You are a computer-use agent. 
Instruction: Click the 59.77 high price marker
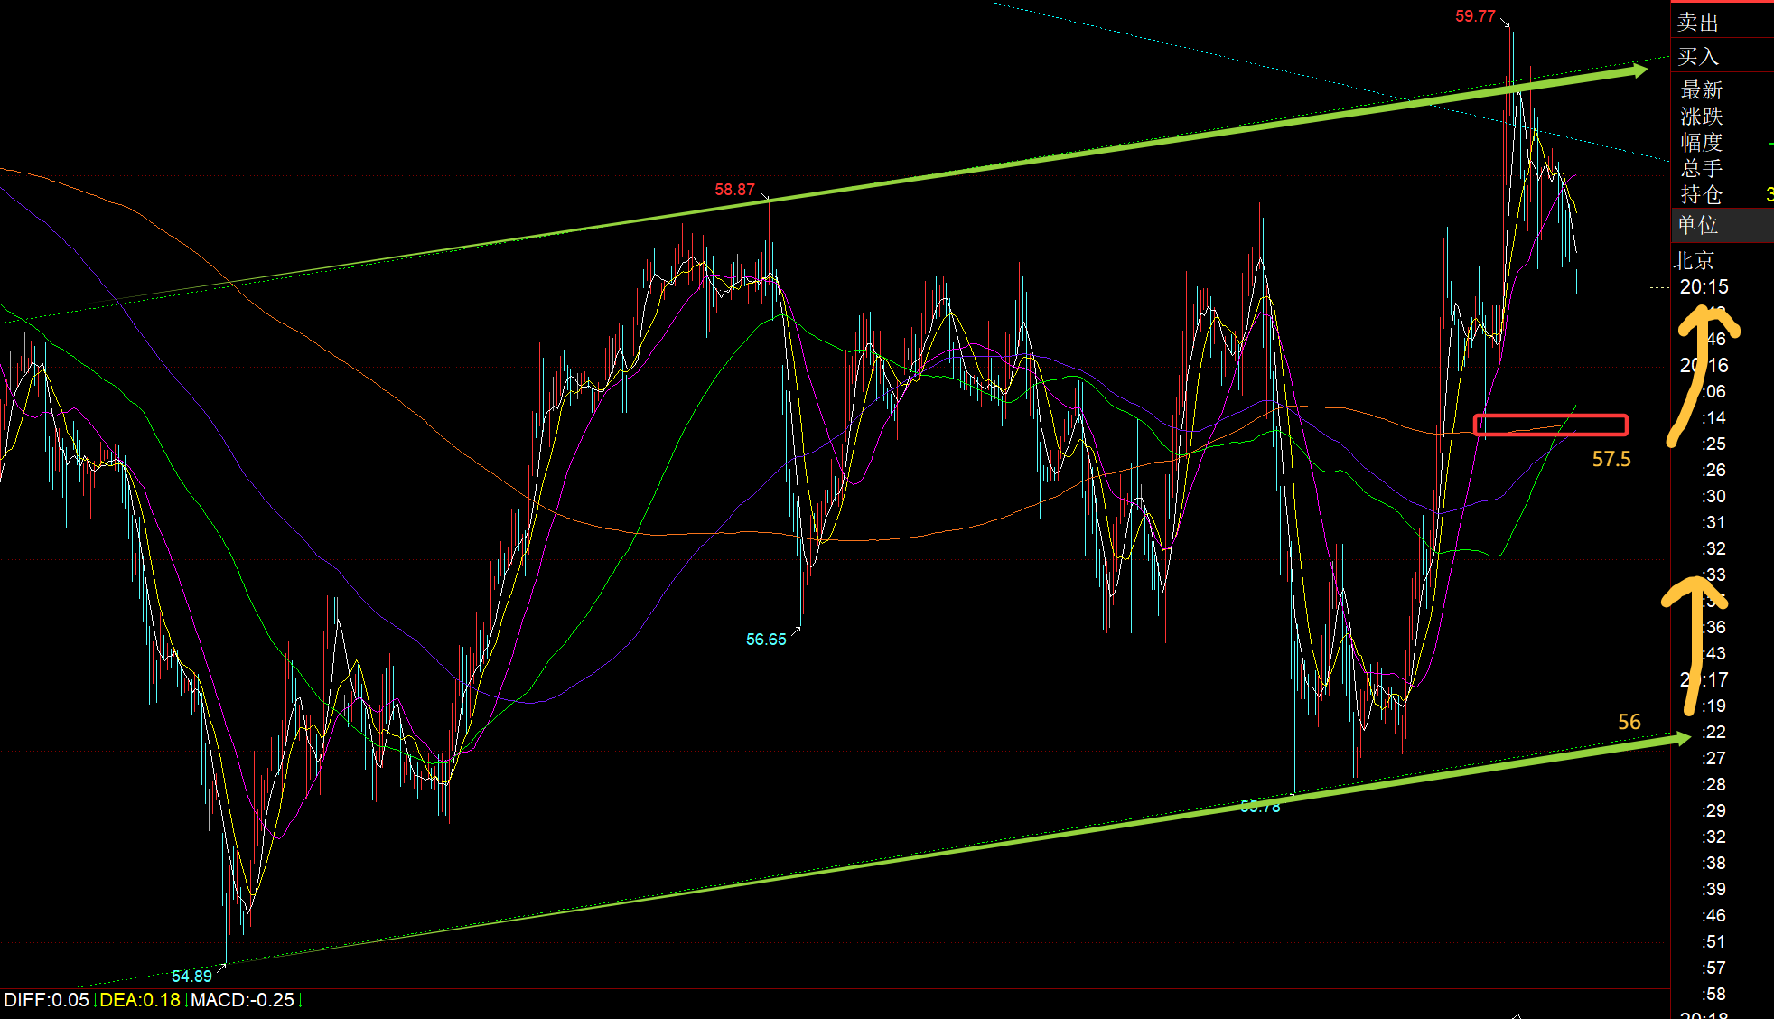pos(1475,16)
